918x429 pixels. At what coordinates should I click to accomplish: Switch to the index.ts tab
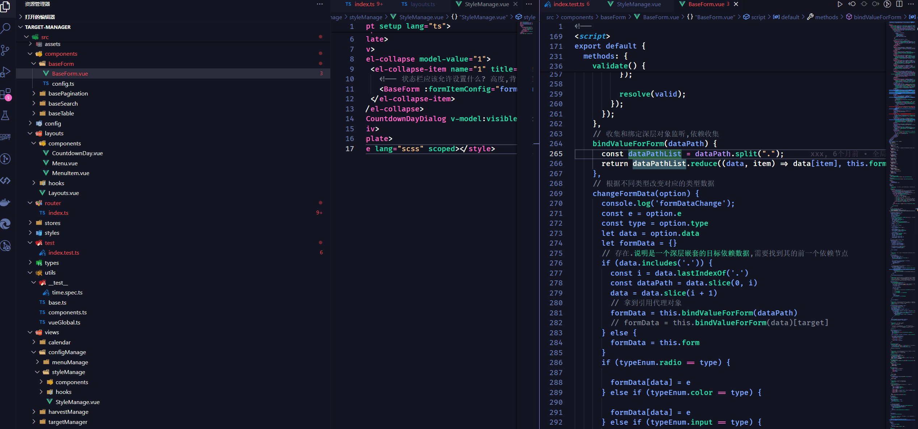[x=364, y=4]
